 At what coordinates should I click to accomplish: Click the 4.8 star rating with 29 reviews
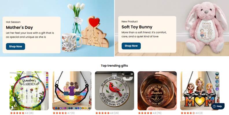(x=107, y=113)
